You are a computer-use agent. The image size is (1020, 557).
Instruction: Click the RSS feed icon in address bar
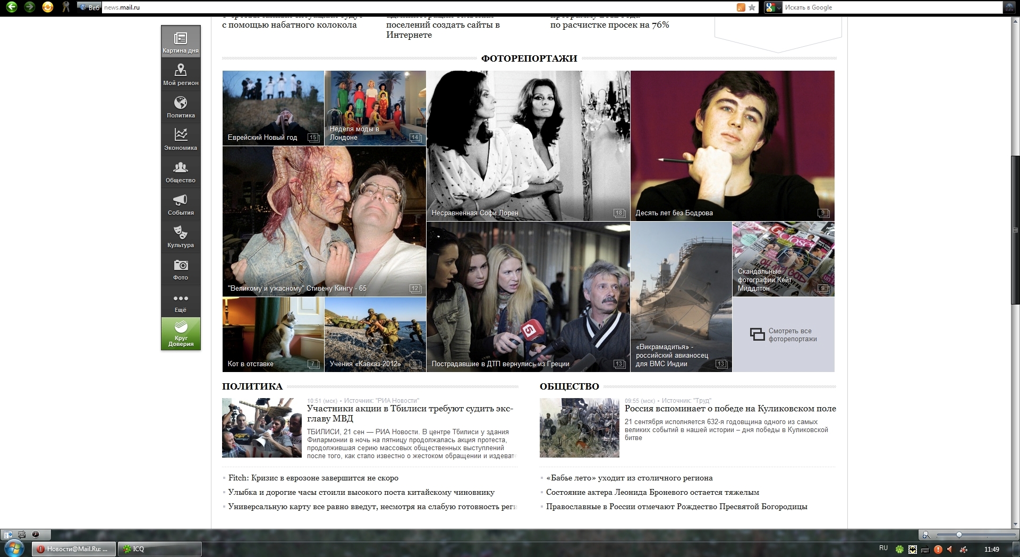pos(741,7)
